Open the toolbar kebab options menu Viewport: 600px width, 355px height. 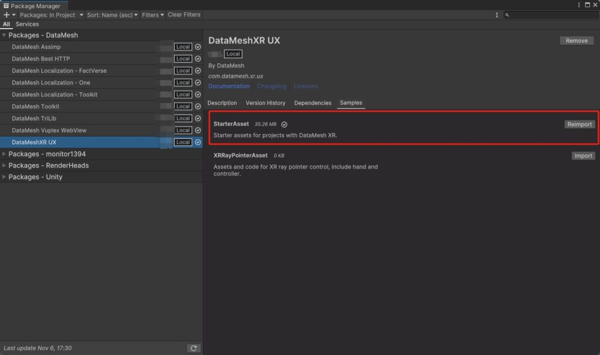pos(497,15)
